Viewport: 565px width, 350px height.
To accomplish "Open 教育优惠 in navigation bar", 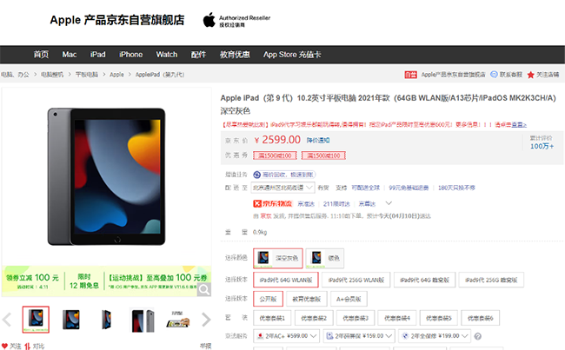I will pos(235,55).
